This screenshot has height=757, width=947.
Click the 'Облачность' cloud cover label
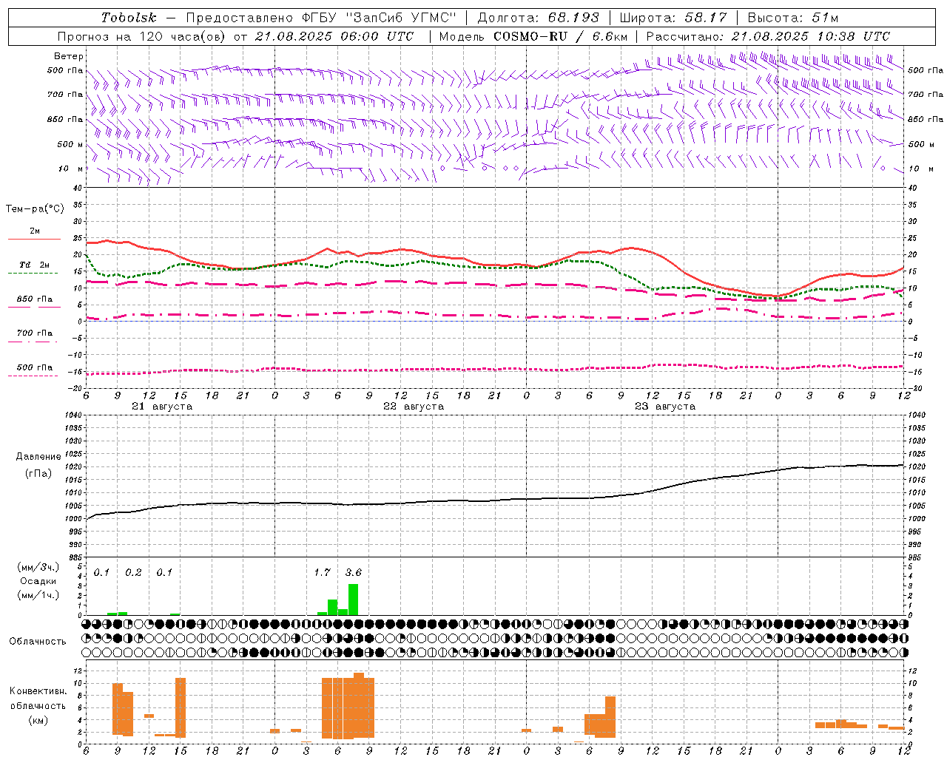tap(38, 642)
